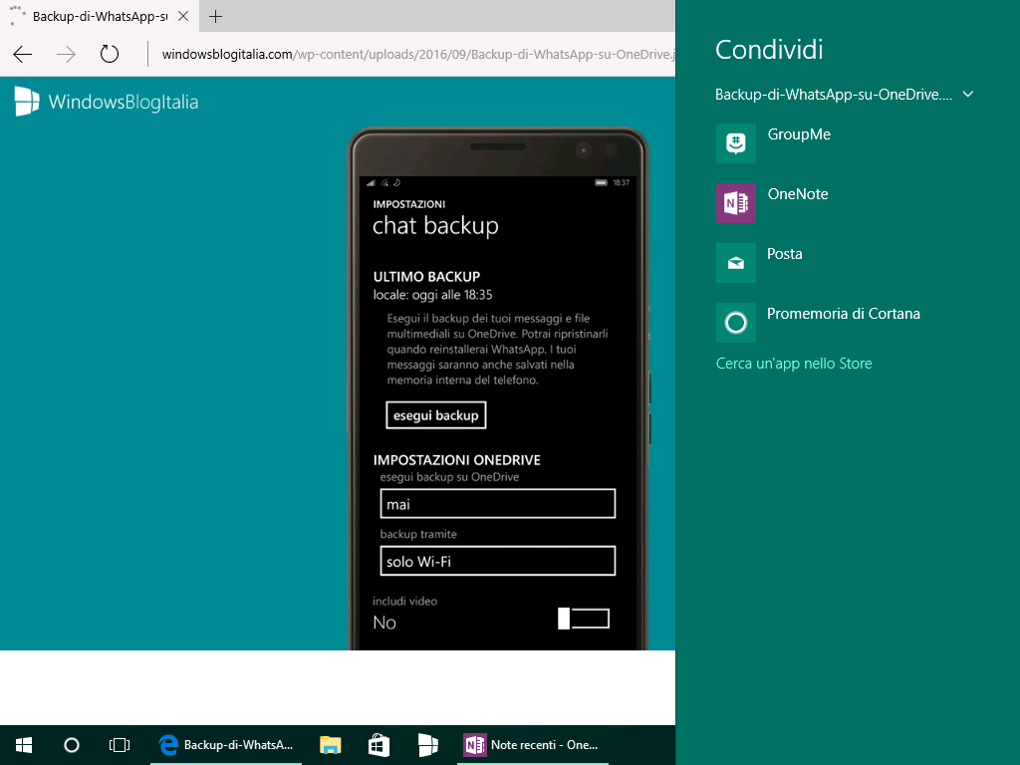Open the solo Wi-Fi dropdown field
The width and height of the screenshot is (1020, 765).
tap(498, 562)
